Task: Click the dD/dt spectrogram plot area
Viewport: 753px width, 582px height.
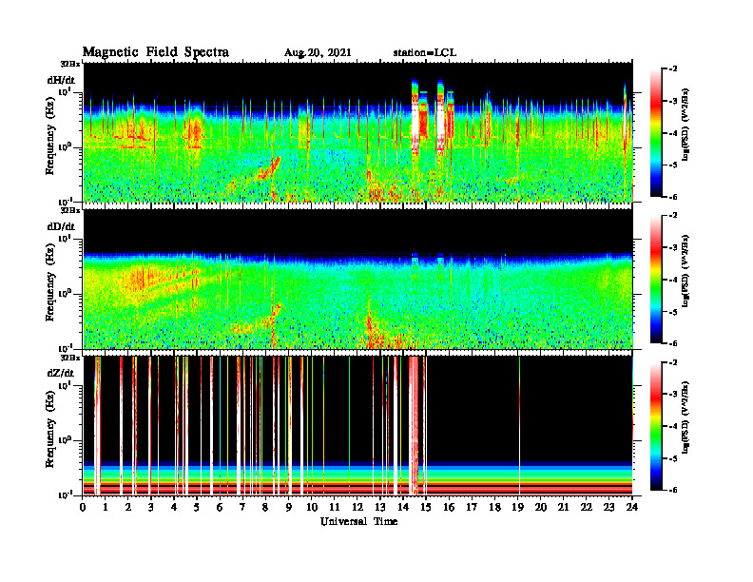Action: pyautogui.click(x=358, y=279)
